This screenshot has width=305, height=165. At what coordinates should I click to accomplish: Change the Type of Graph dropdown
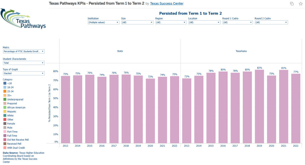24,73
